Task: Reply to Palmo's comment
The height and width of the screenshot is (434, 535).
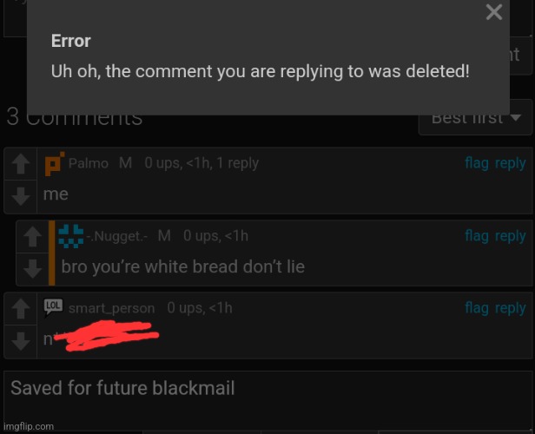Action: pos(510,163)
